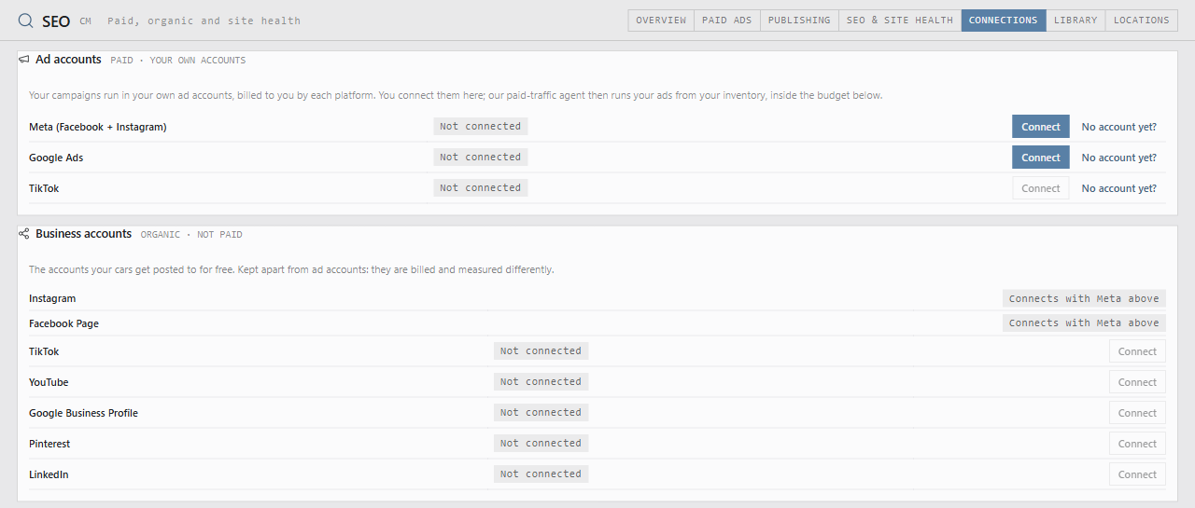Connect the TikTok ad account
Viewport: 1195px width, 508px height.
(1041, 188)
